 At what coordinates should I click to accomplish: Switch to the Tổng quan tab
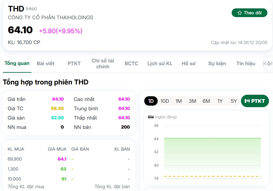pyautogui.click(x=17, y=63)
